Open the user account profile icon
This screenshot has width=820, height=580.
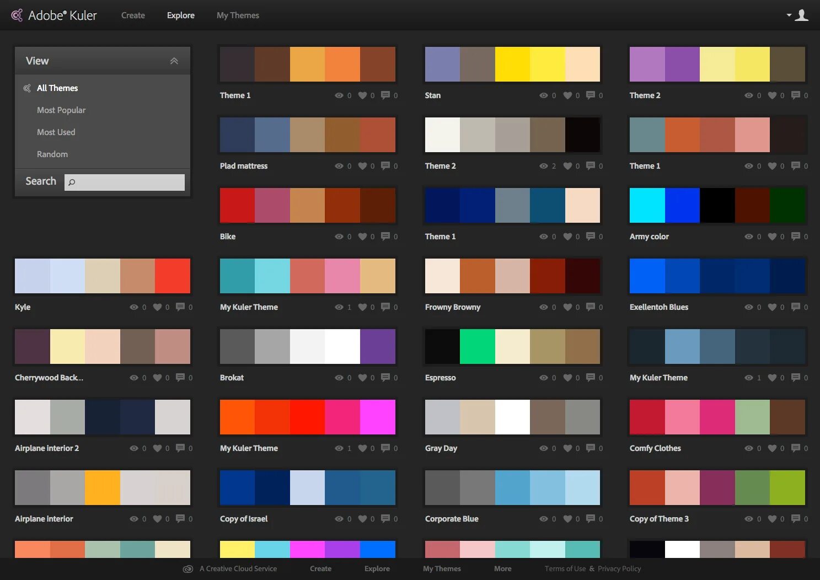[x=802, y=15]
